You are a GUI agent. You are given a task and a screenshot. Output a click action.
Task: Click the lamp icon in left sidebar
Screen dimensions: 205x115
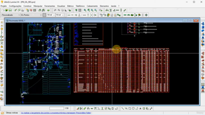(x=2, y=29)
